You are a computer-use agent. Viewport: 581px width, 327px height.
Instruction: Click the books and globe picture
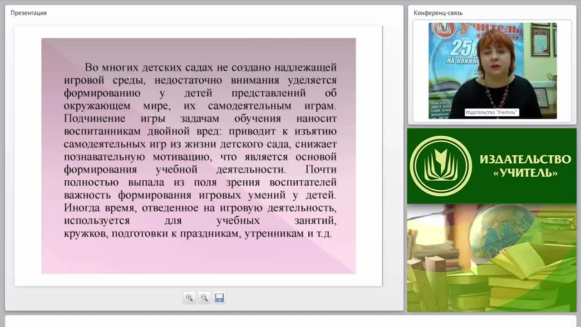492,258
